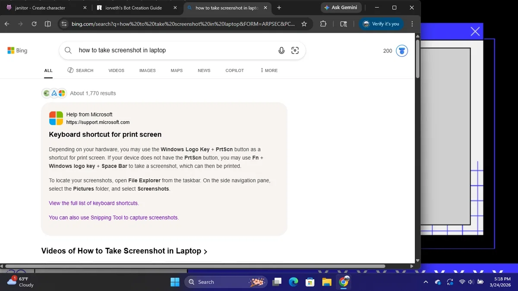This screenshot has width=518, height=291.
Task: Open Chrome side panel split icon
Action: [48, 24]
